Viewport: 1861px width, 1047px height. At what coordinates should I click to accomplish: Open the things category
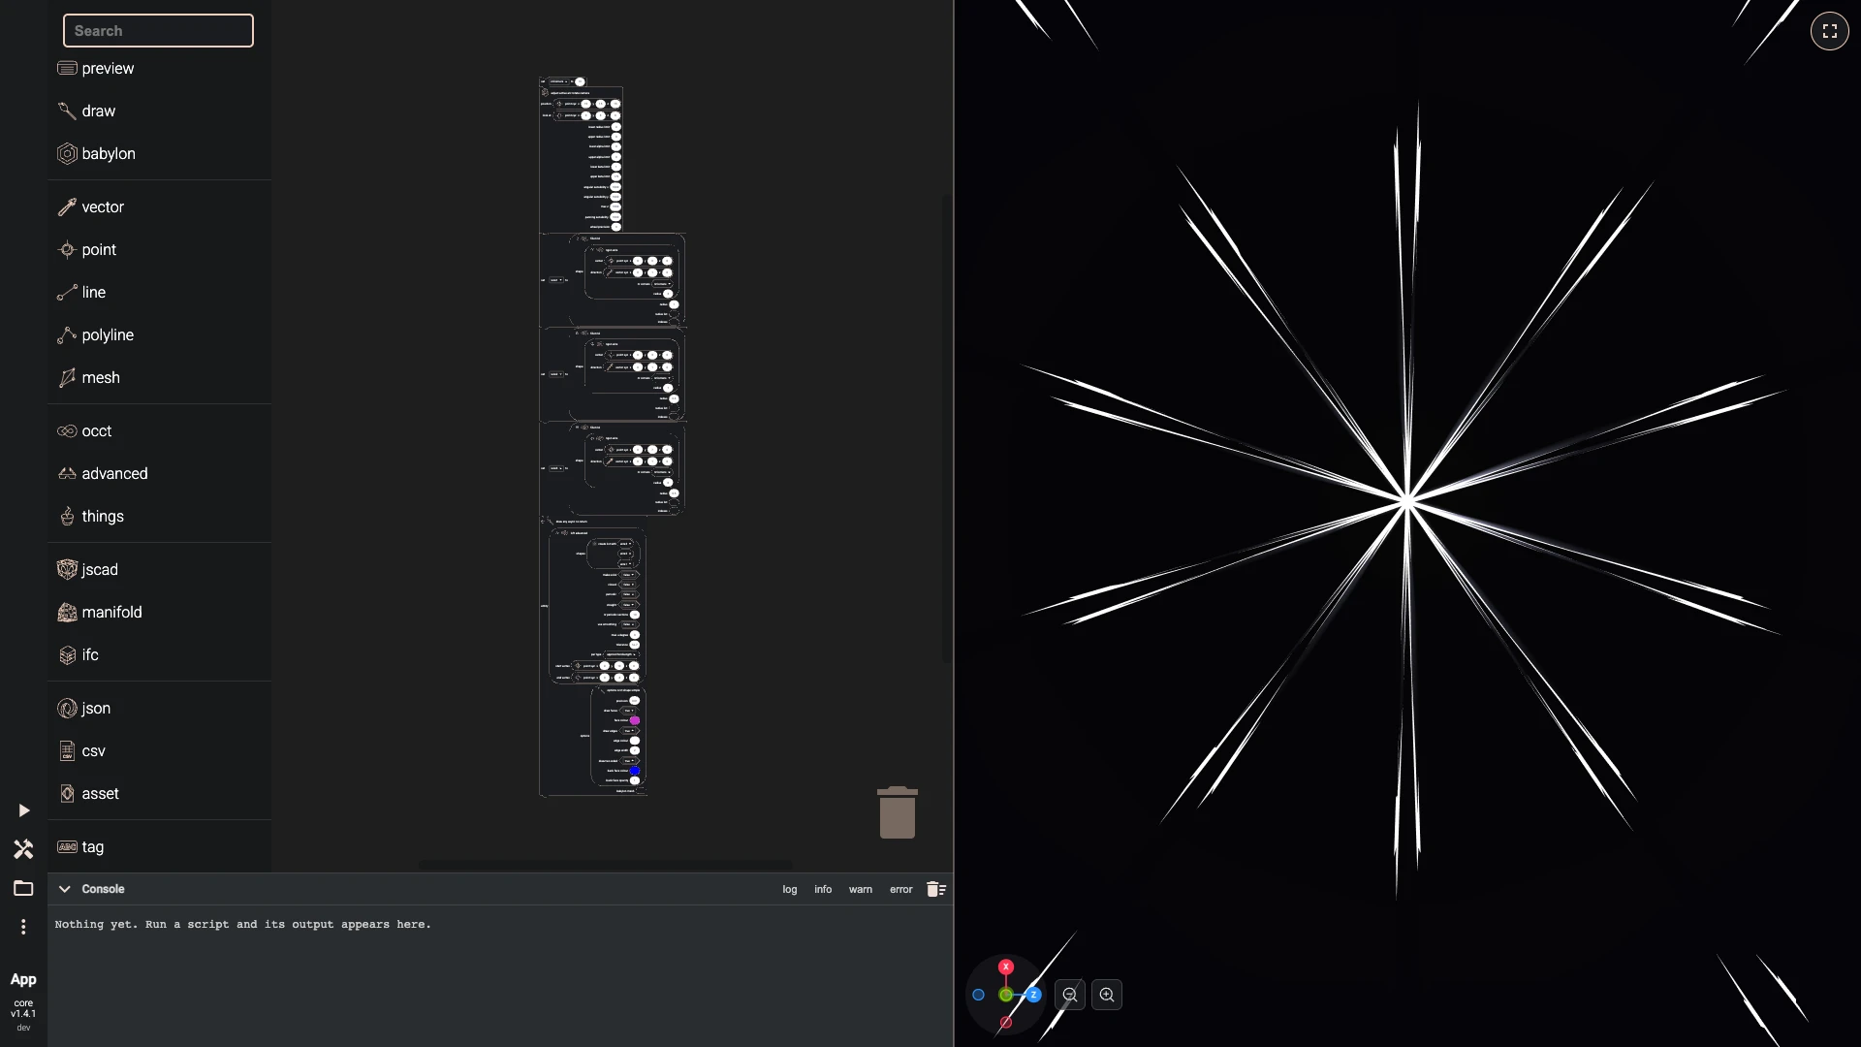coord(159,516)
